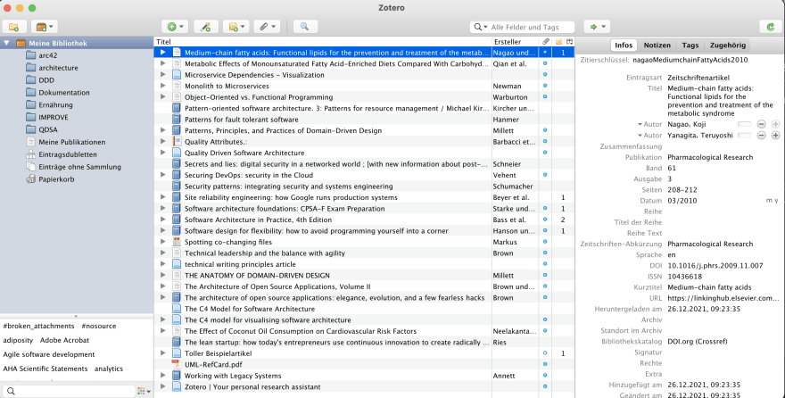Image resolution: width=785 pixels, height=398 pixels.
Task: Toggle name field mode for Yanagita, Teruyoshi
Action: click(x=745, y=135)
